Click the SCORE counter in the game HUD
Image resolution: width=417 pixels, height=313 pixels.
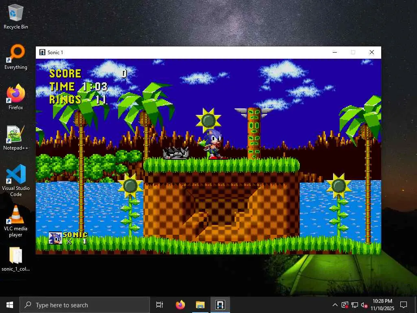coord(88,73)
